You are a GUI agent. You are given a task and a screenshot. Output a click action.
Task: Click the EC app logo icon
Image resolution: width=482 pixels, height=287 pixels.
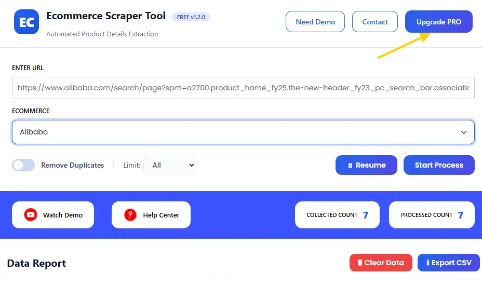point(26,22)
